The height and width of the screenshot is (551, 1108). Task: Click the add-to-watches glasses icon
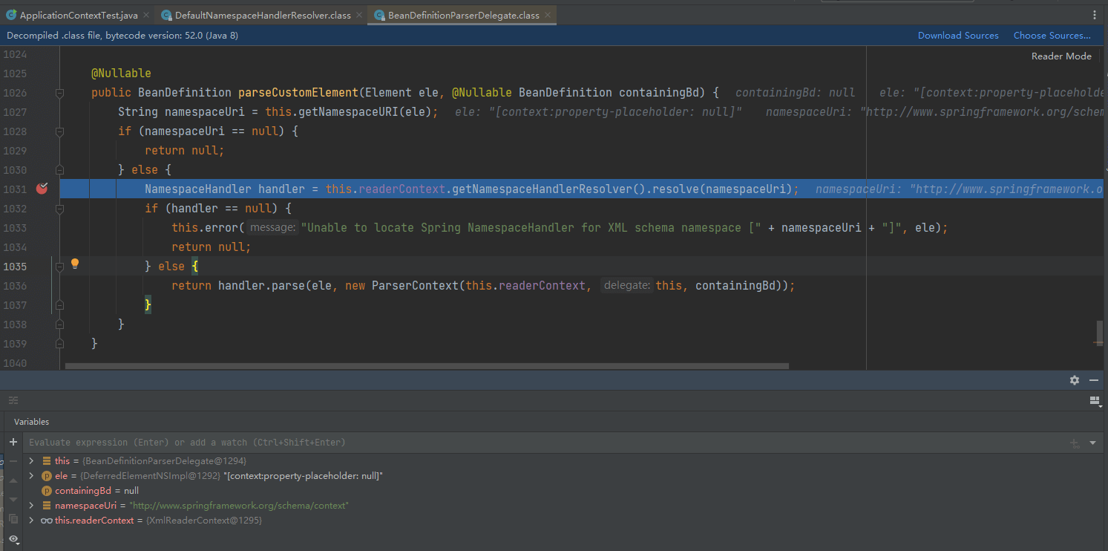tap(1073, 443)
